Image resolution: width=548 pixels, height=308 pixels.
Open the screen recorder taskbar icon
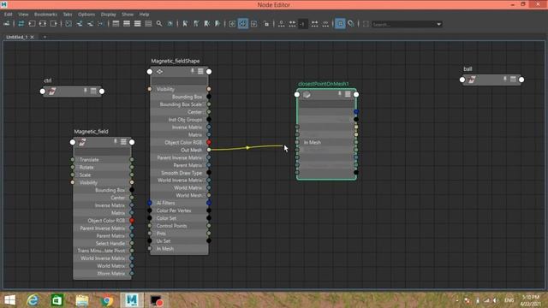[x=156, y=300]
